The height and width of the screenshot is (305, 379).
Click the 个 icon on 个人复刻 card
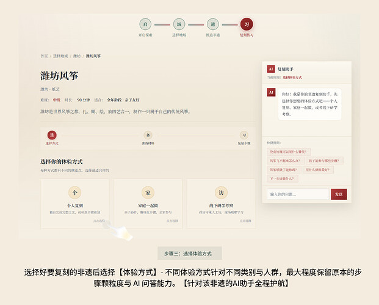74,193
